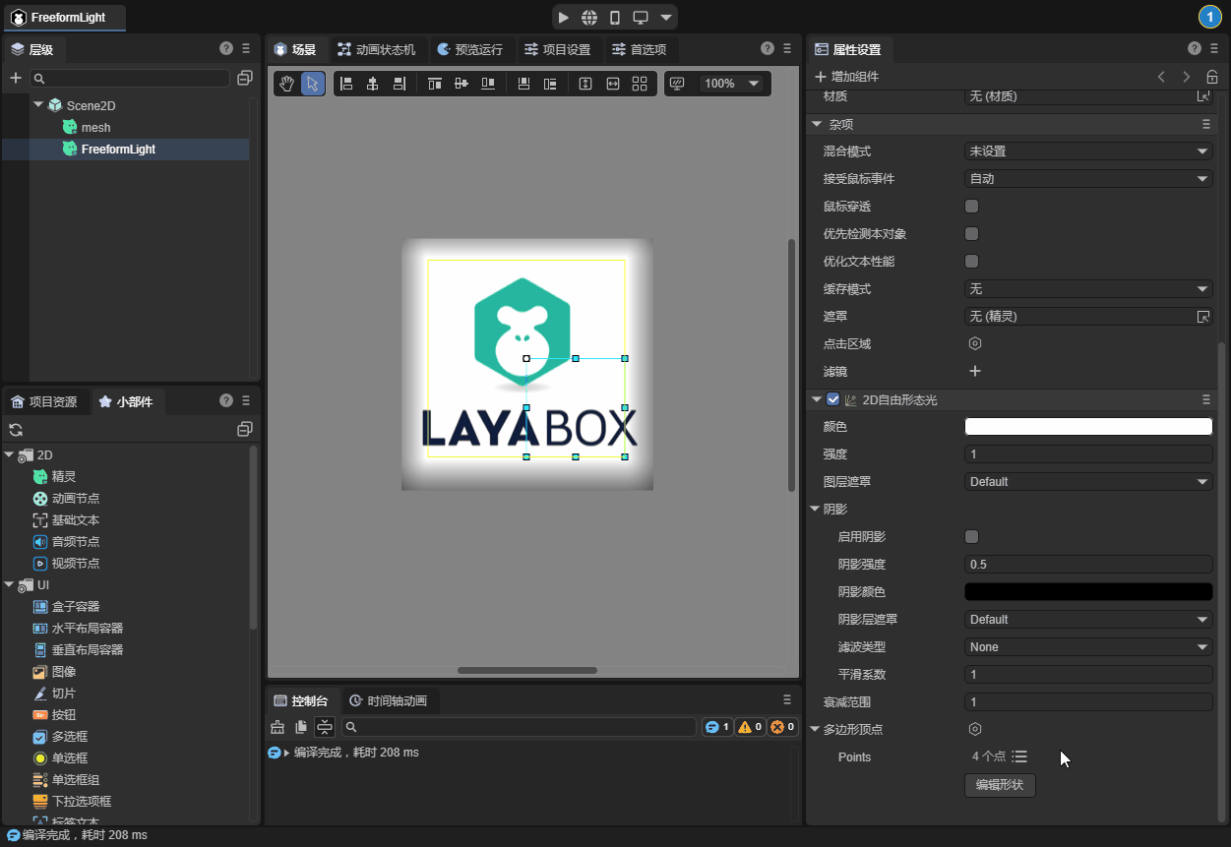Collapse the Scene2D tree node
Image resolution: width=1231 pixels, height=847 pixels.
pos(38,104)
